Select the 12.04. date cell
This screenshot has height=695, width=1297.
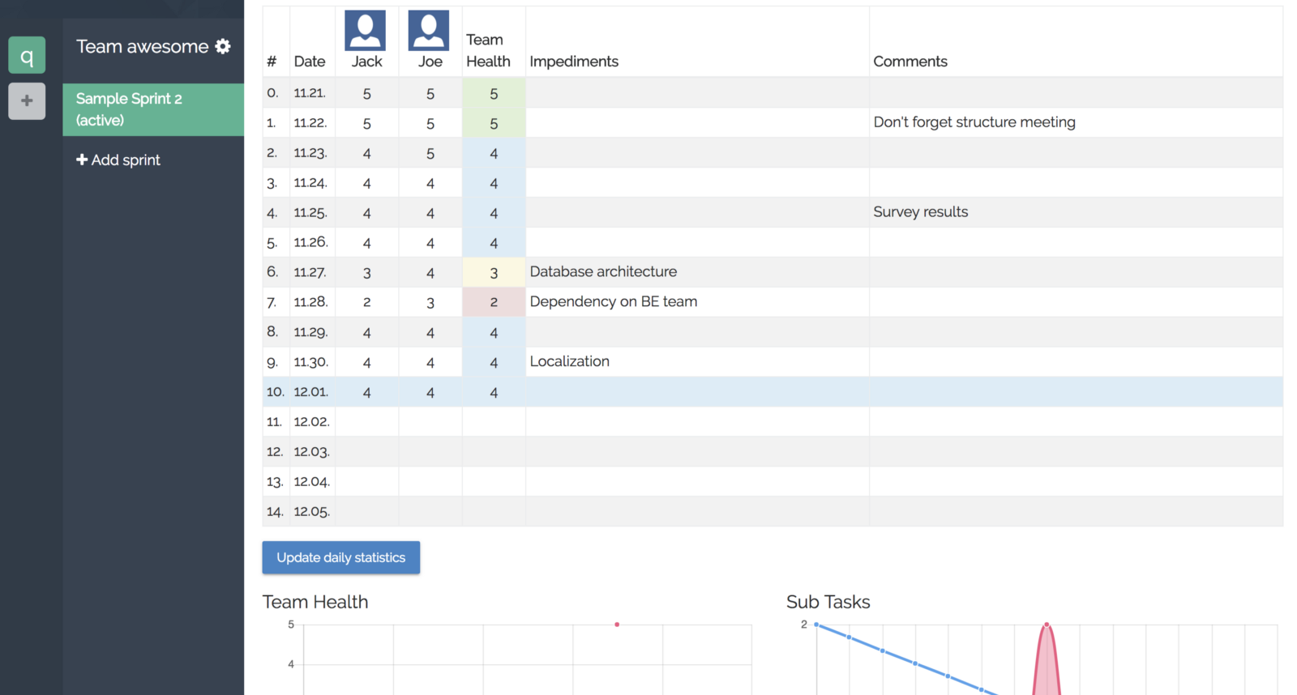coord(312,482)
